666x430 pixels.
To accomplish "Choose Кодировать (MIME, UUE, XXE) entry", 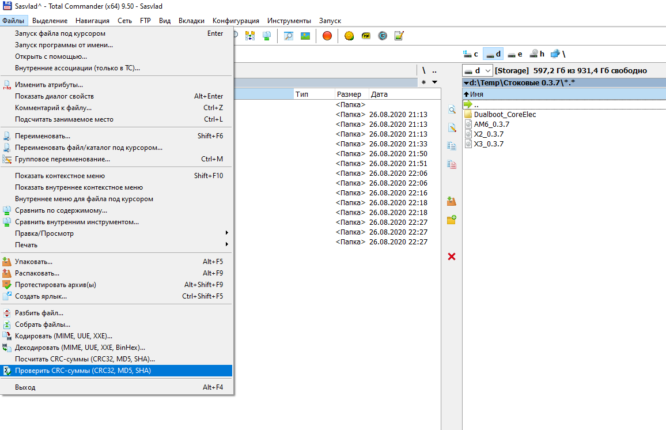I will (x=116, y=336).
